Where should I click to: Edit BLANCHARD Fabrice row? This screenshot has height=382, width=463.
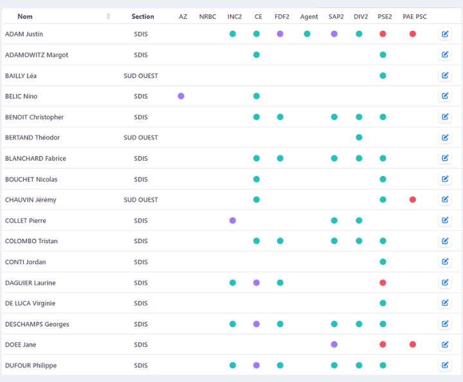[x=445, y=158]
